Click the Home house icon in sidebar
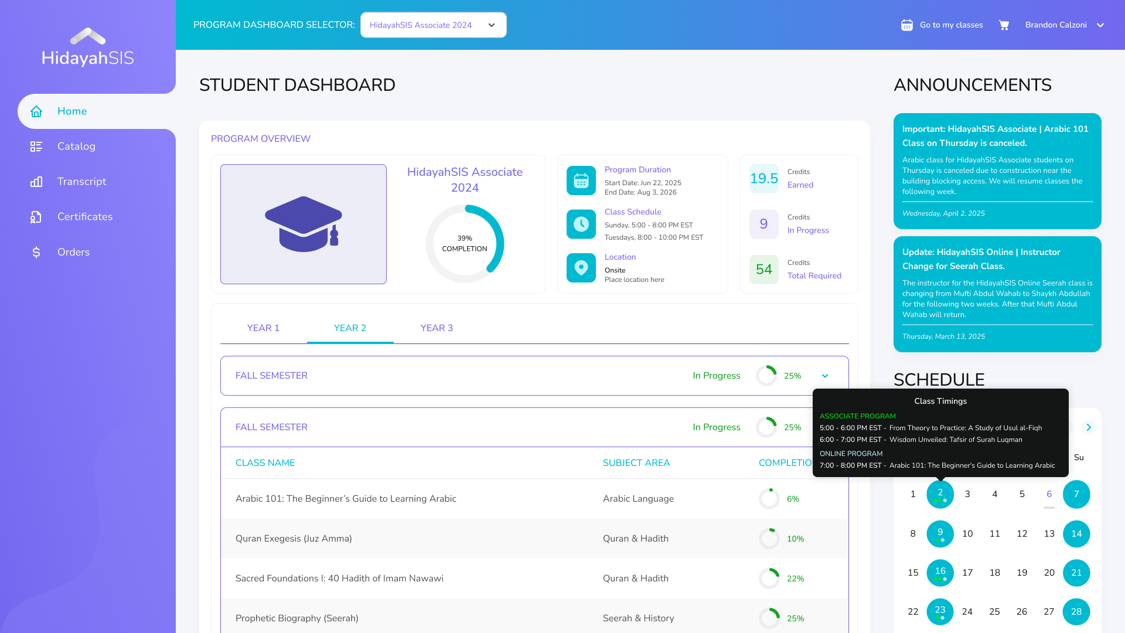Screen dimensions: 1125x633 (36, 111)
